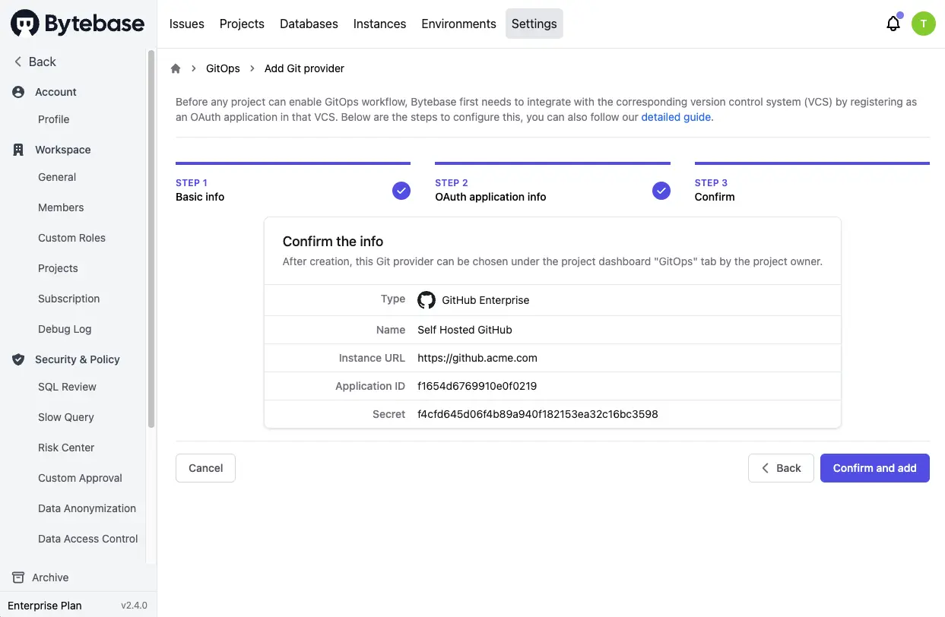
Task: Click the Workspace building icon
Action: 18,150
